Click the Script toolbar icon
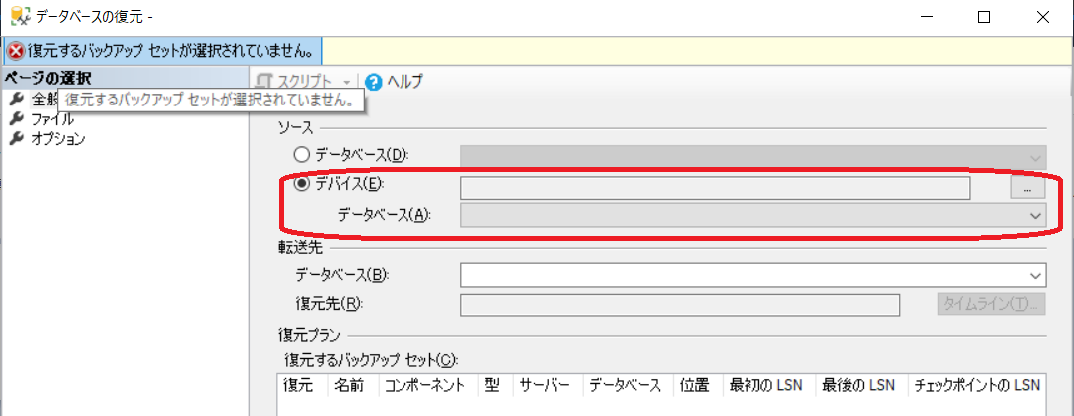 pyautogui.click(x=264, y=82)
